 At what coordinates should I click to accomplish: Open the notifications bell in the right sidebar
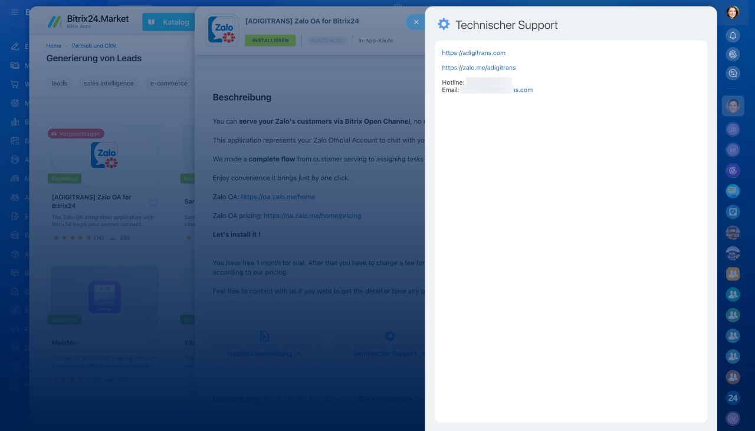click(x=733, y=36)
